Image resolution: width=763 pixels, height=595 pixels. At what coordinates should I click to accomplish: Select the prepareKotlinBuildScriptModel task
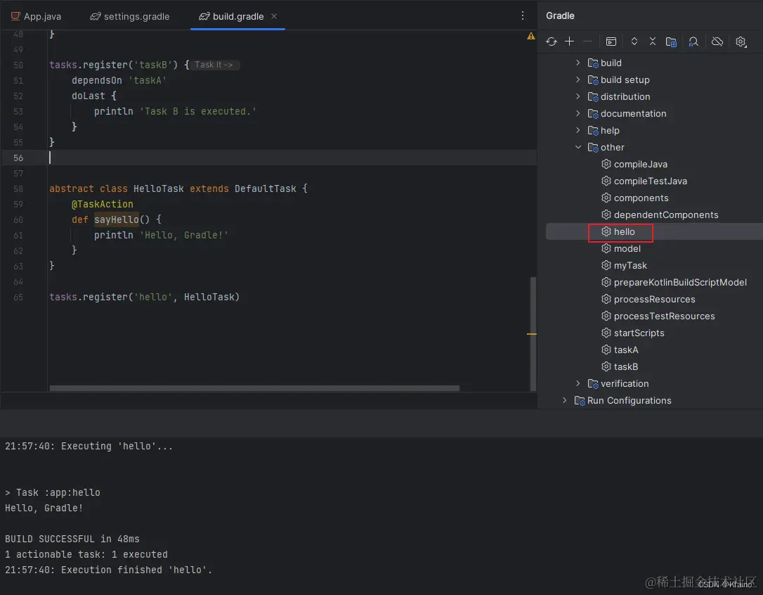680,282
